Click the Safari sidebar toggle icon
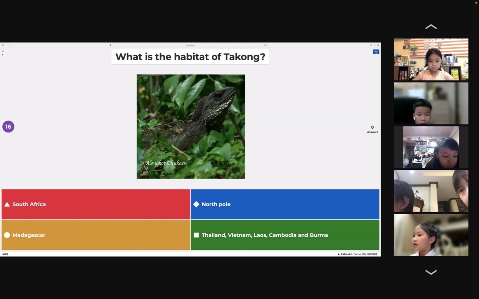479x299 pixels. 3,45
